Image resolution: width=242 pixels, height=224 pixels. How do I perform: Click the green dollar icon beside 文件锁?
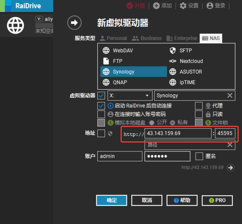coord(208,123)
